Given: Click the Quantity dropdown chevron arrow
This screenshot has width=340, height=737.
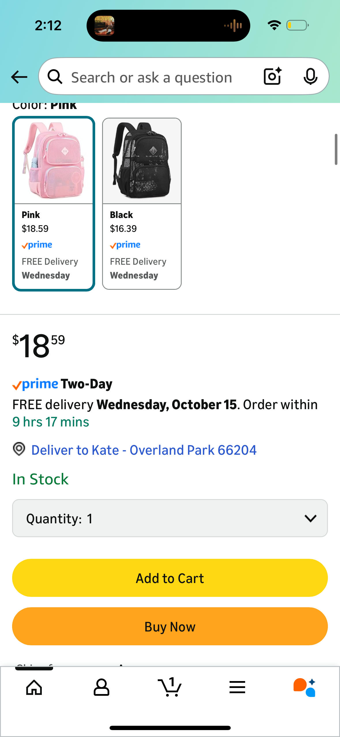Looking at the screenshot, I should (310, 518).
